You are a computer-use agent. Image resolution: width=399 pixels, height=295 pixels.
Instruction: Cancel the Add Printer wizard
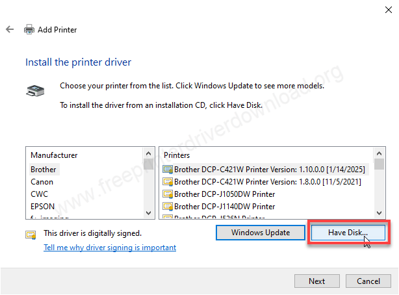pyautogui.click(x=368, y=281)
